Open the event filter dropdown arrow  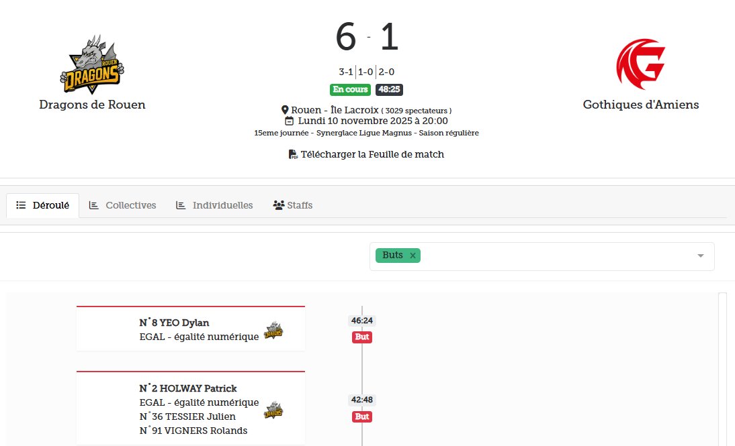click(700, 256)
